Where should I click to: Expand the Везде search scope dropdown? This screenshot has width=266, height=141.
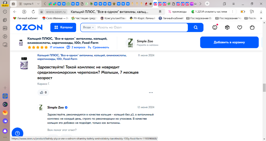point(88,27)
